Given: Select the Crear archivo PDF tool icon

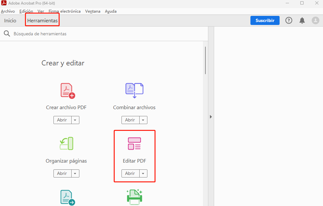Looking at the screenshot, I should pyautogui.click(x=66, y=90).
